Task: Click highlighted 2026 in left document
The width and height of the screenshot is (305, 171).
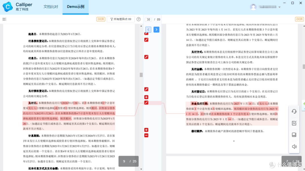Action: 65,103
